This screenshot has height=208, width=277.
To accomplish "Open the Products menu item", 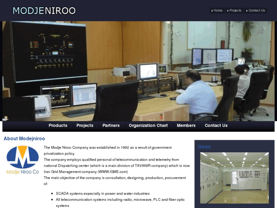I will (58, 126).
